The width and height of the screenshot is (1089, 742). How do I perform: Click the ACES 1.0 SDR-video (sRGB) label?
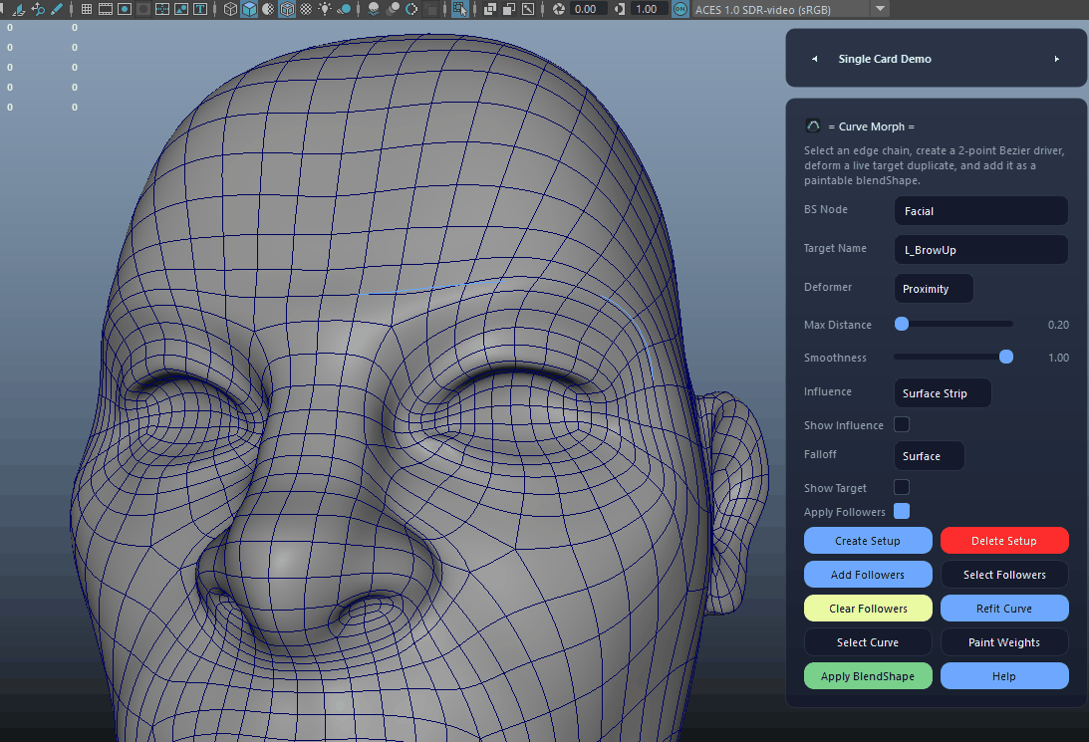[762, 10]
